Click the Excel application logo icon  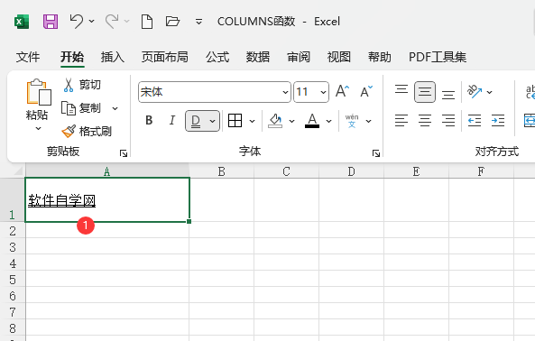click(22, 22)
